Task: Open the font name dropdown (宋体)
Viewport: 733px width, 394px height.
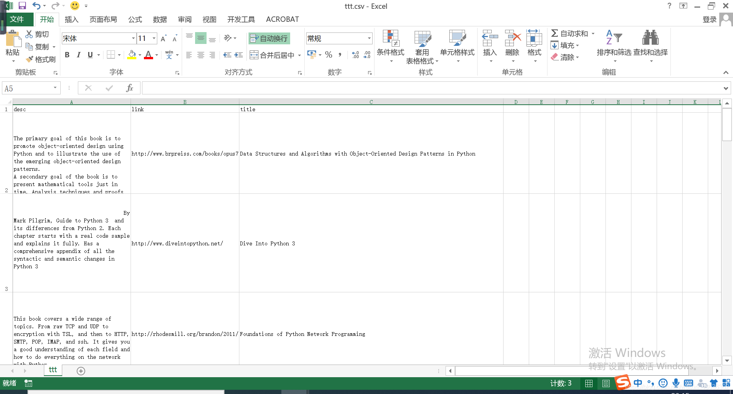Action: pos(133,38)
